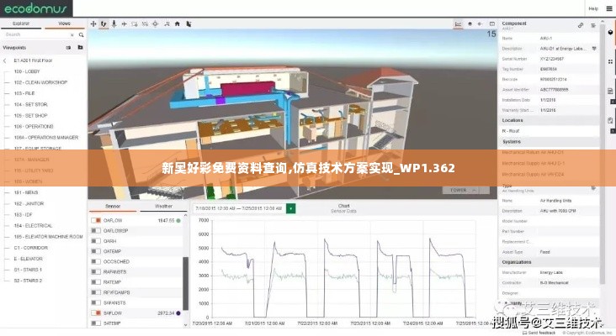Collapse the E1 A001 First Floor back chevron
This screenshot has width=616, height=336.
5,60
